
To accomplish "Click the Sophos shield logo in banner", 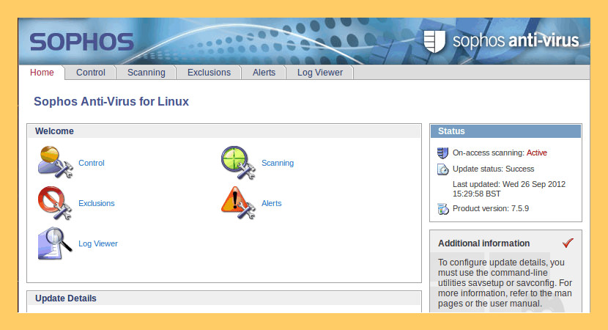I will coord(434,41).
